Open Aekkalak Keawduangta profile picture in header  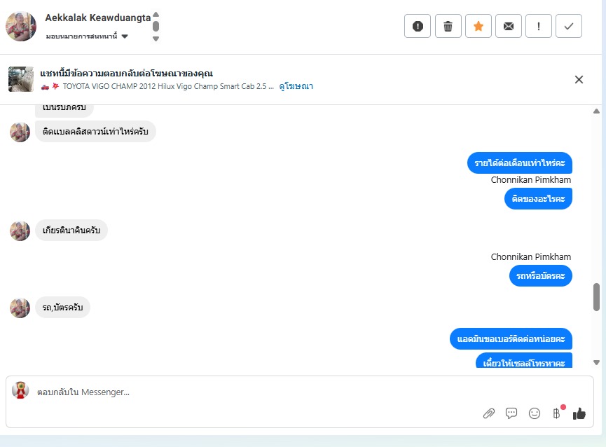(21, 26)
